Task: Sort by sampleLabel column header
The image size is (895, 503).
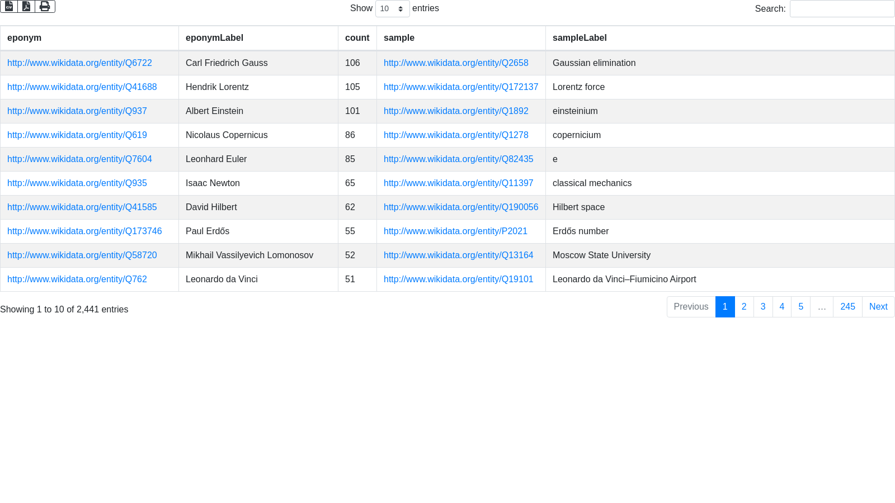Action: [580, 38]
